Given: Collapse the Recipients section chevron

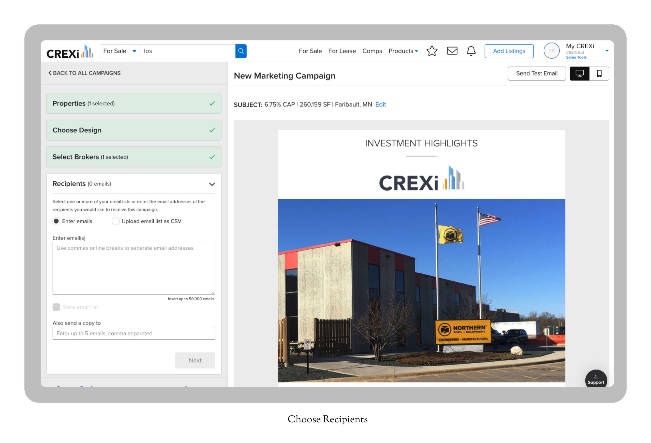Looking at the screenshot, I should [212, 184].
